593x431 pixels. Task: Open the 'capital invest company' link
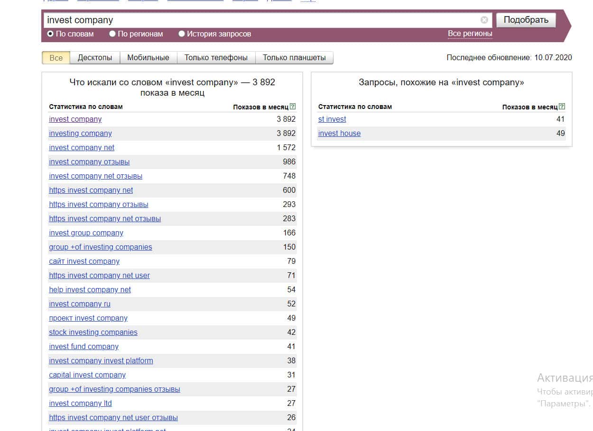pos(87,375)
